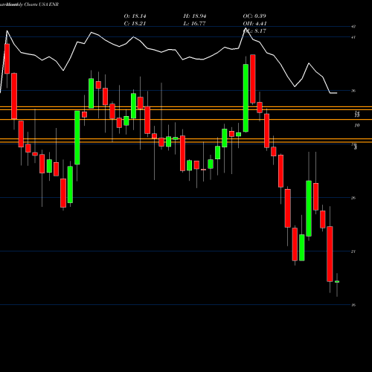
Task: Click the 'OL: 8.17' reading
Action: tap(254, 31)
